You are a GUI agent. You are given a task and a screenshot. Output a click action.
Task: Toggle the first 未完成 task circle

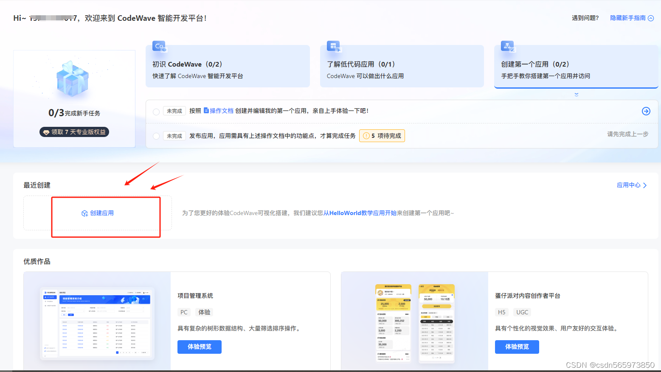pos(156,112)
